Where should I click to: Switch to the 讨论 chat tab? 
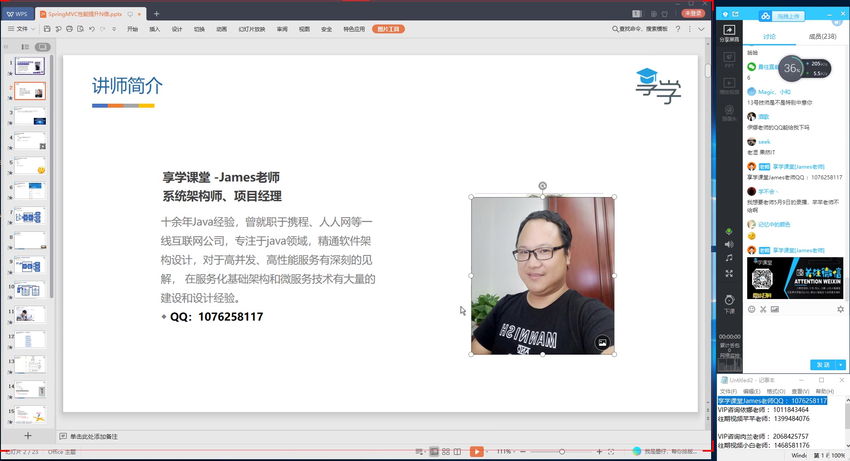[x=769, y=36]
